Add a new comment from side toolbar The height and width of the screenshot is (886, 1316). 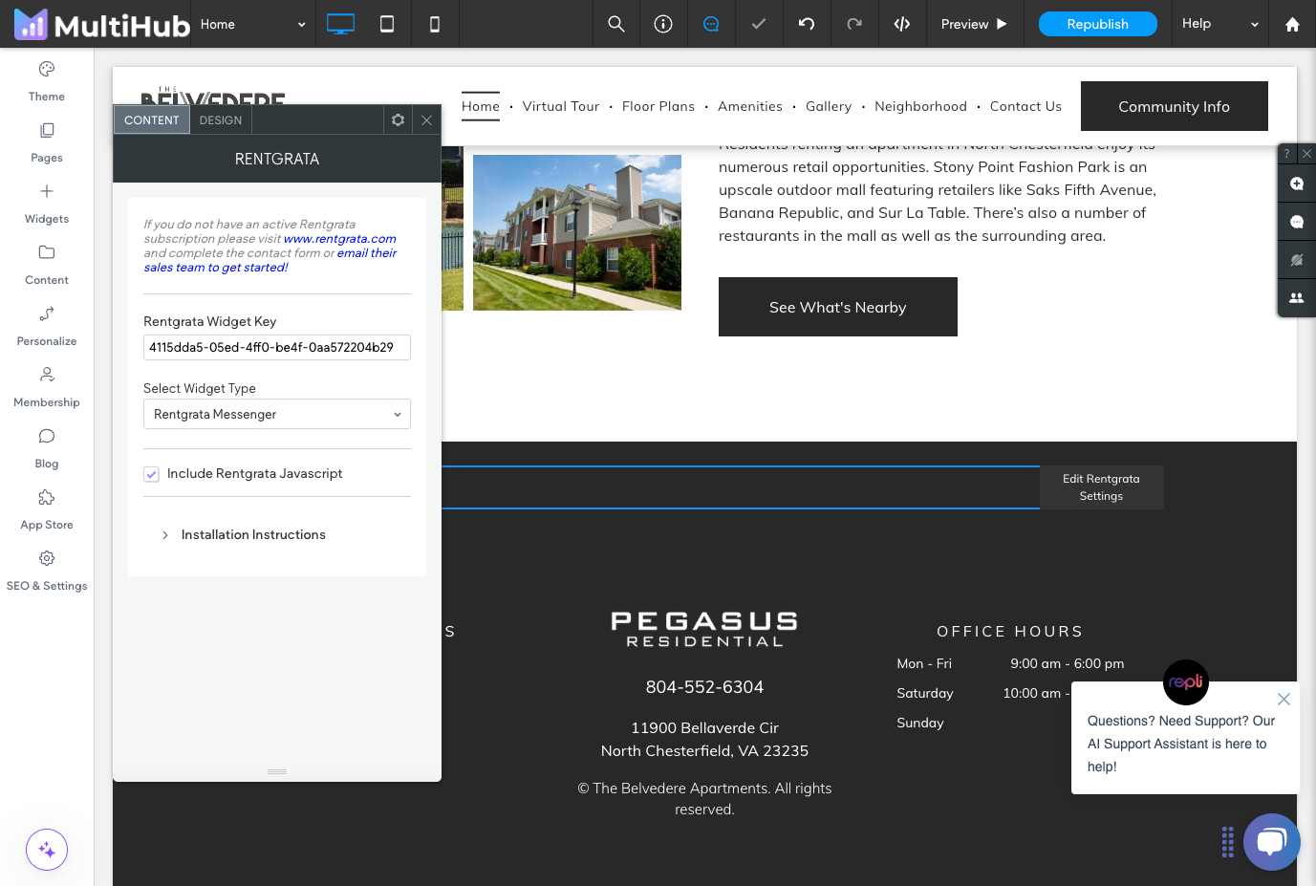point(1297,184)
